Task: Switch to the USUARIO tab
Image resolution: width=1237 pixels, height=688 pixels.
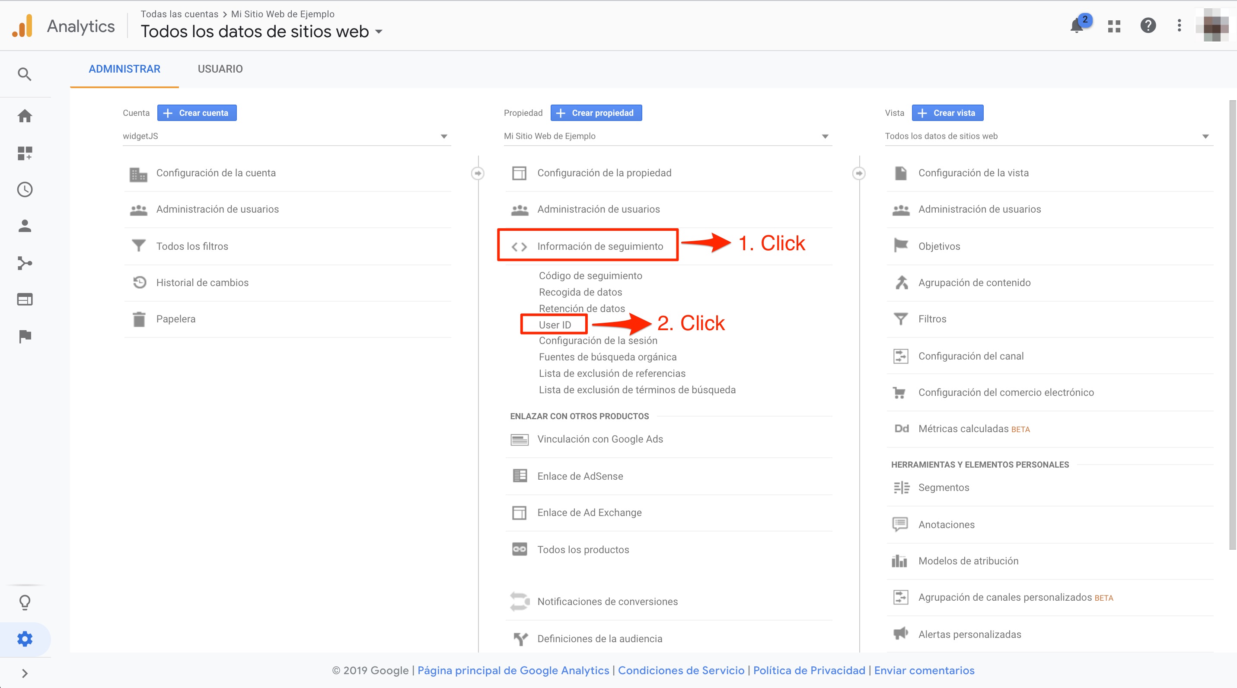Action: tap(220, 69)
